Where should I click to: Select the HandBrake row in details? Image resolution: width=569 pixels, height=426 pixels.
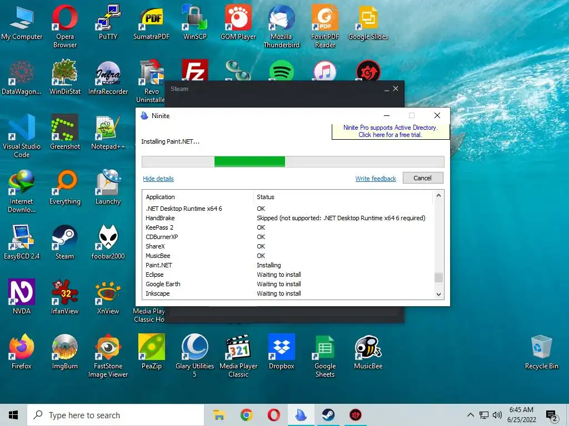pyautogui.click(x=288, y=218)
